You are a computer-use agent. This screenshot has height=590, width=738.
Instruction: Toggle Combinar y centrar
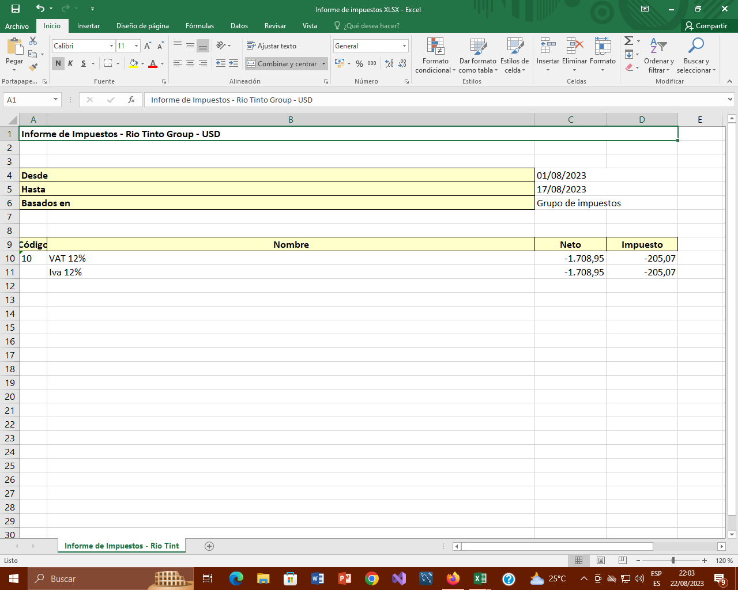pyautogui.click(x=282, y=63)
